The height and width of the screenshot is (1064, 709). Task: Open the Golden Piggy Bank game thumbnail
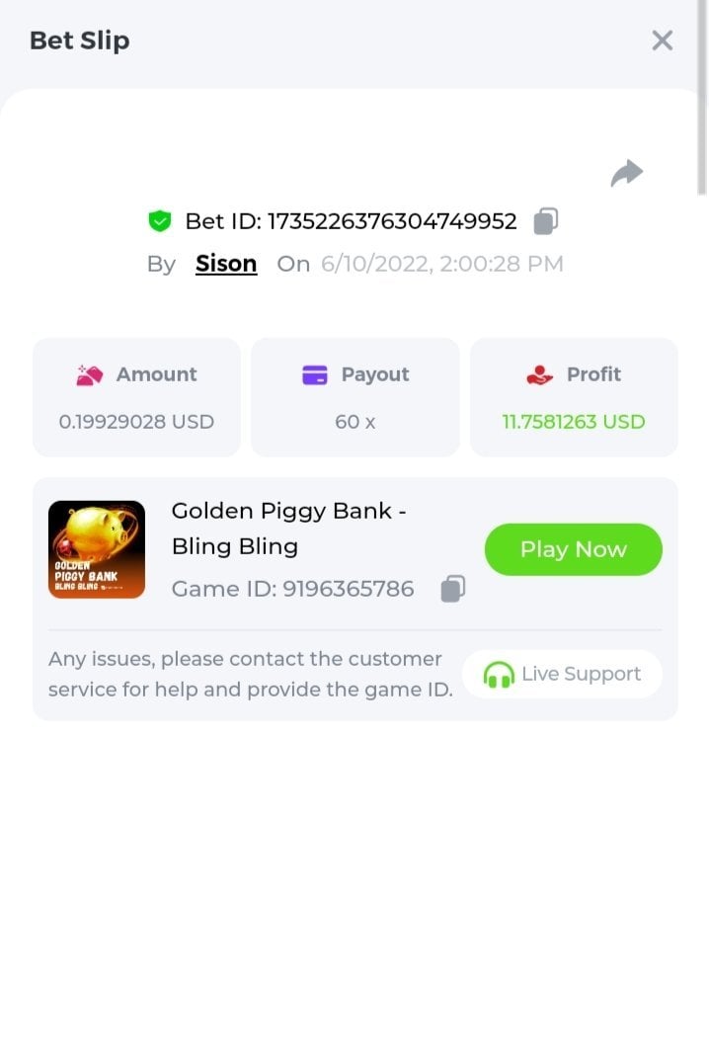[97, 549]
